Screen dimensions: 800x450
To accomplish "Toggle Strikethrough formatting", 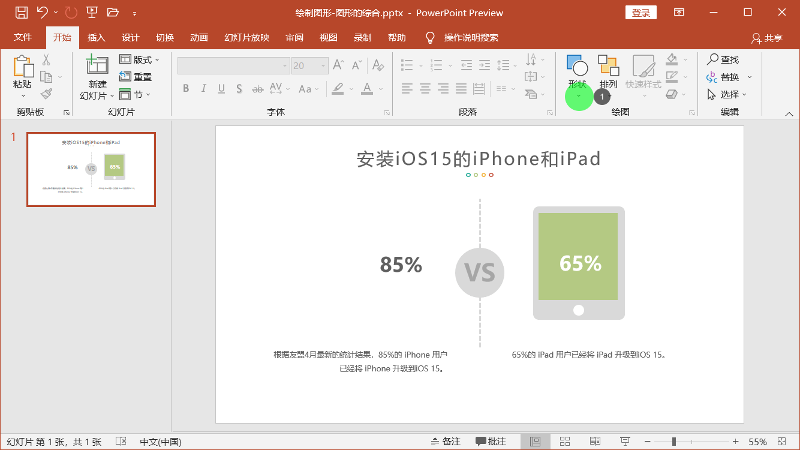I will point(257,89).
